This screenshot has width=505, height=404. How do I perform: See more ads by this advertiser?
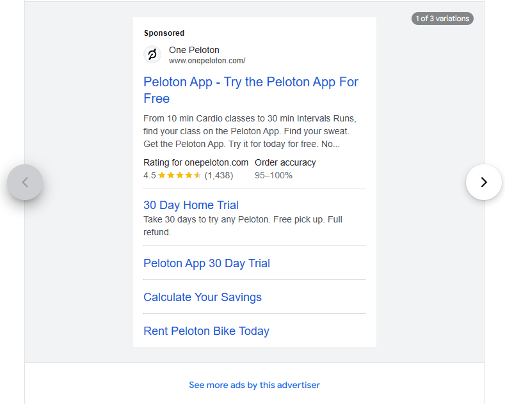[x=254, y=385]
